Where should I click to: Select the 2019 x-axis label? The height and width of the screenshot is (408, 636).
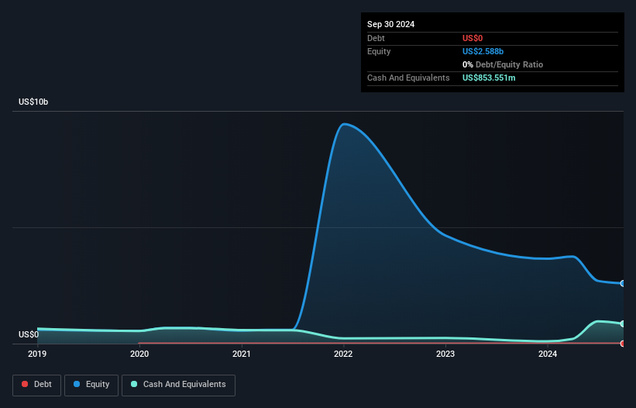coord(37,354)
